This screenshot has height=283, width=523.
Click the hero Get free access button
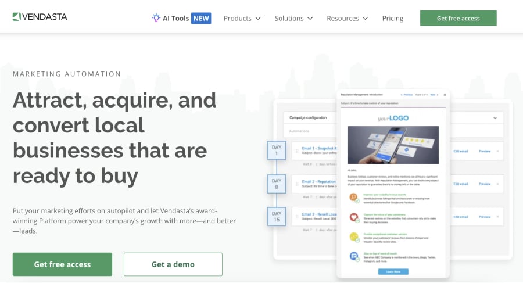(62, 264)
